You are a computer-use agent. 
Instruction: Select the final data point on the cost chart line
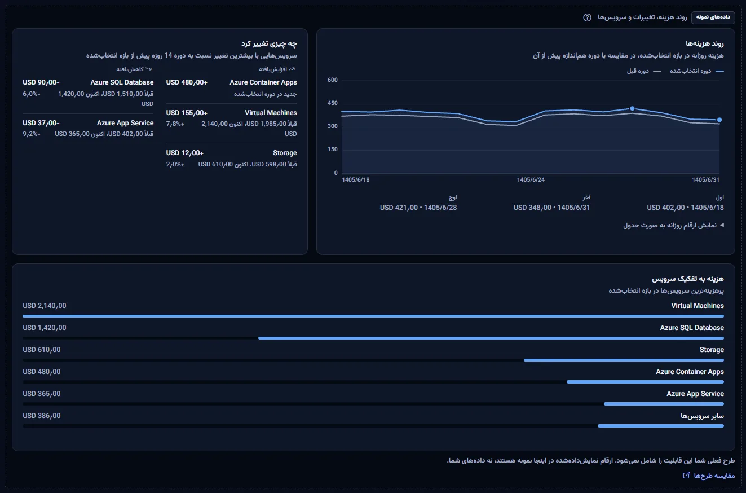point(719,120)
